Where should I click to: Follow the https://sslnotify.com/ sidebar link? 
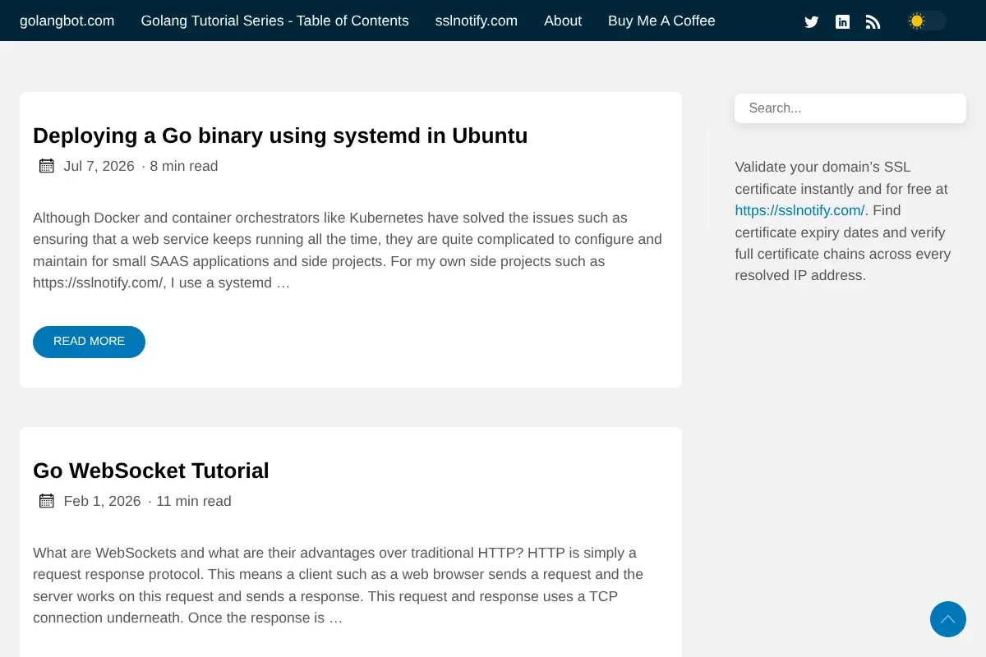tap(799, 210)
